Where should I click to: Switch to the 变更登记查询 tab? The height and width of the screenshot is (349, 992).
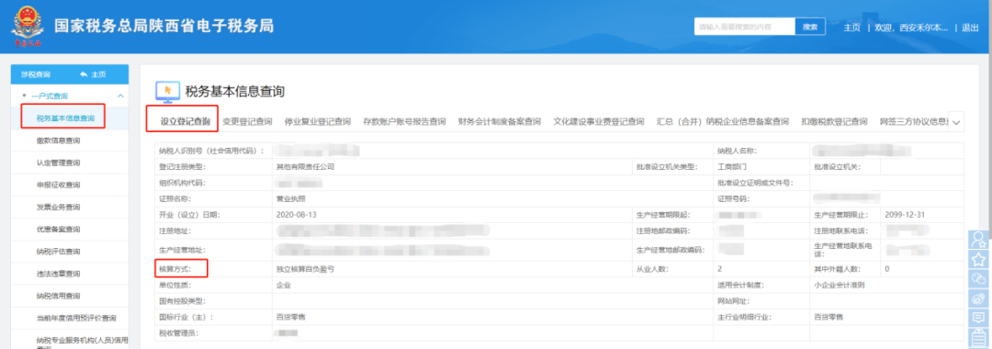pyautogui.click(x=247, y=121)
